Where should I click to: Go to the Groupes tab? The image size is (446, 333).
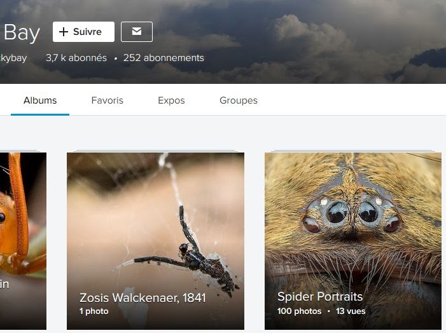239,100
